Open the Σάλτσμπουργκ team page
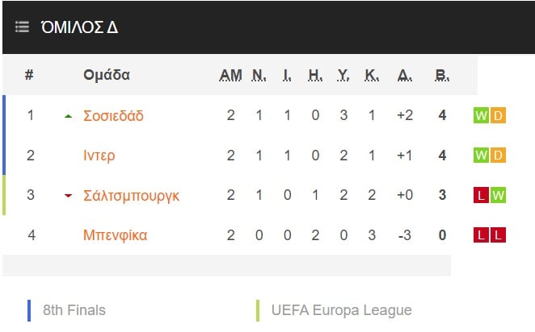This screenshot has height=332, width=535. (132, 196)
